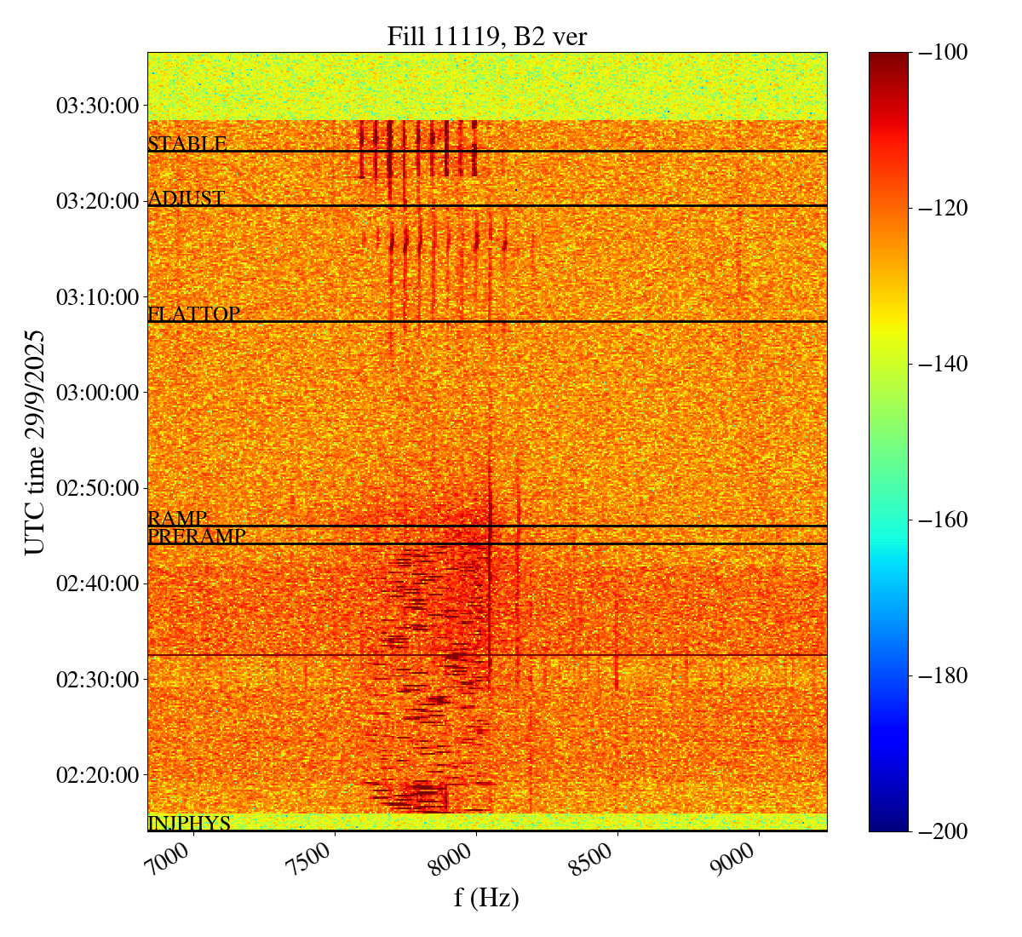Click the 'UTC time 29/9/2025' y-axis label
The height and width of the screenshot is (937, 1022).
[34, 442]
